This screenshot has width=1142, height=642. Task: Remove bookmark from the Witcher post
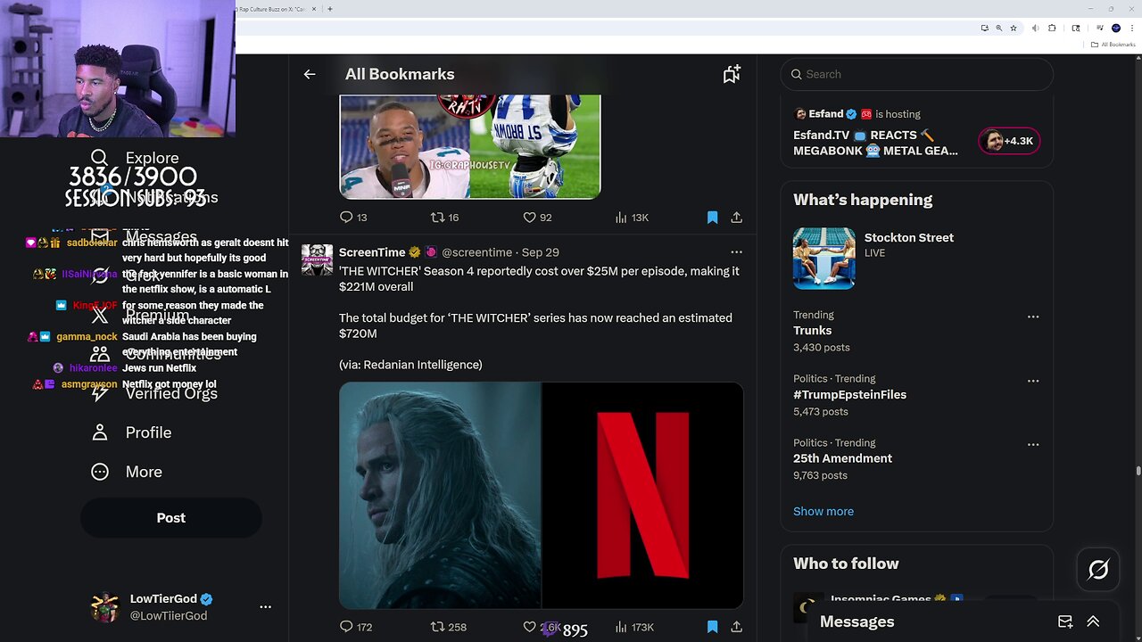pyautogui.click(x=712, y=628)
